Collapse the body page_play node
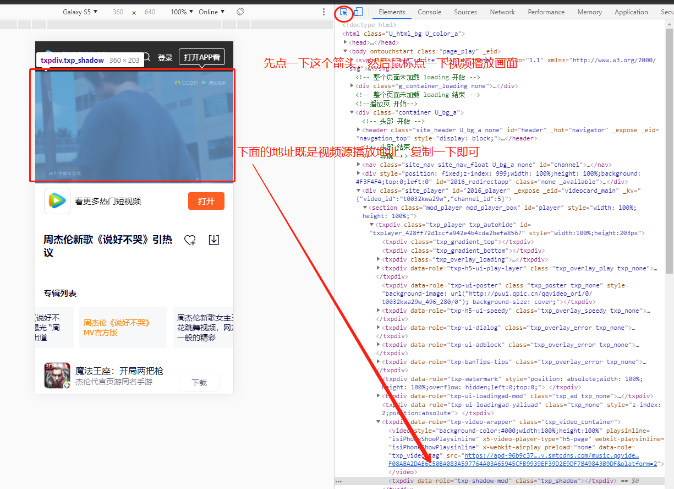This screenshot has width=674, height=489. (346, 51)
